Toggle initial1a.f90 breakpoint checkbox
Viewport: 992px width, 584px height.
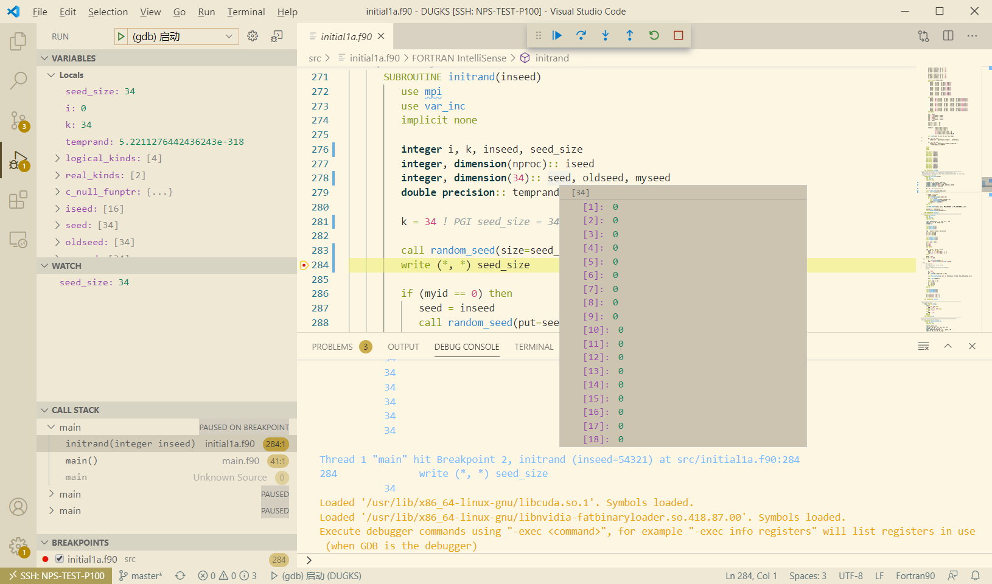pyautogui.click(x=60, y=558)
